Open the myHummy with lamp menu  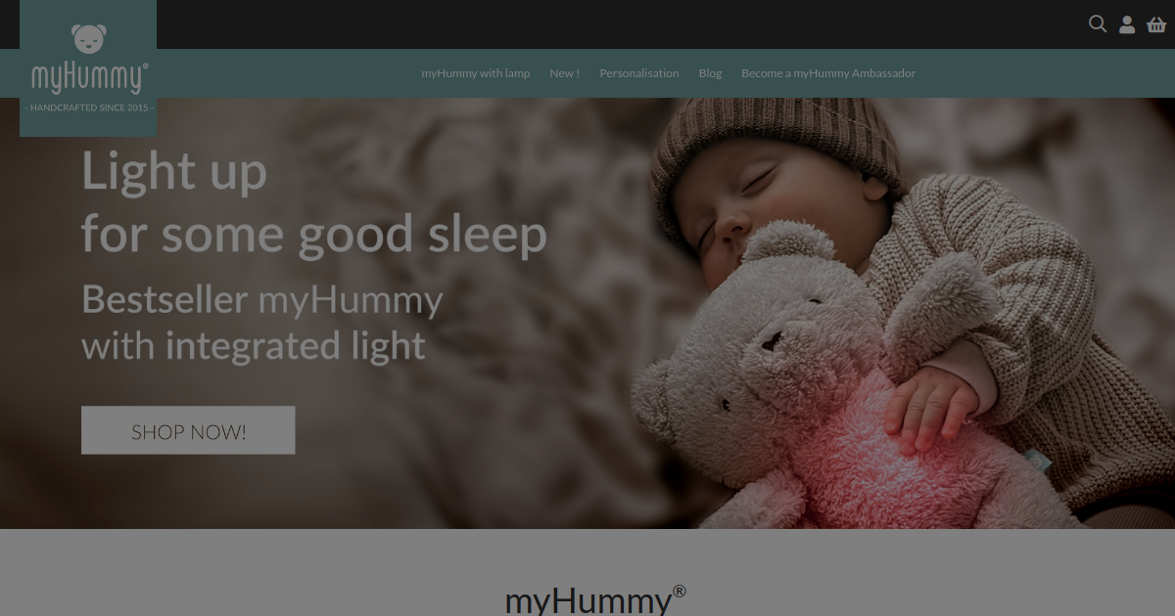pos(476,73)
